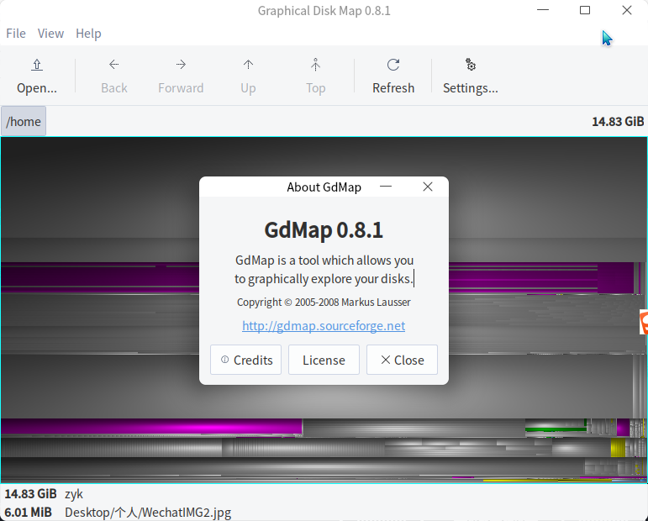The height and width of the screenshot is (521, 648).
Task: Maximize the Graphical Disk Map window
Action: click(585, 10)
